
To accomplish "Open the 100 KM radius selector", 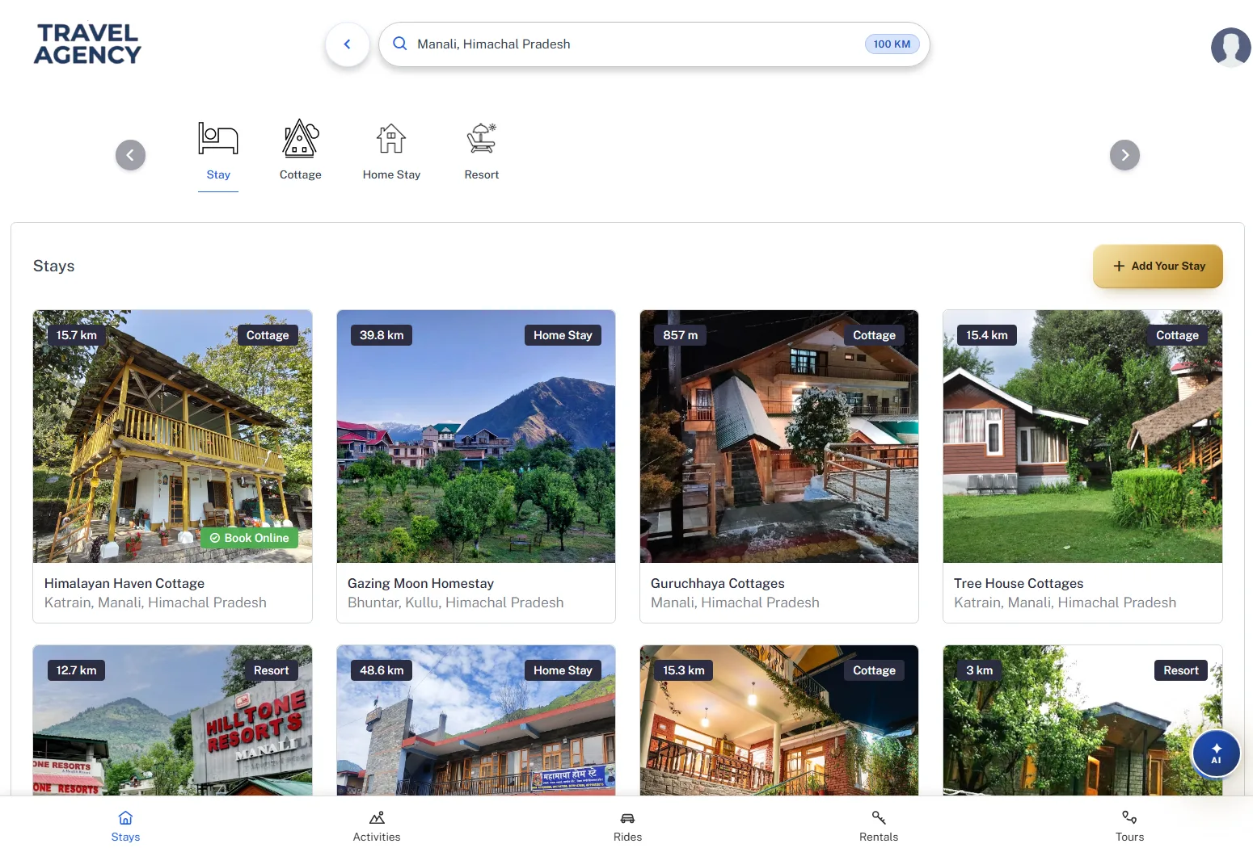I will (x=892, y=44).
